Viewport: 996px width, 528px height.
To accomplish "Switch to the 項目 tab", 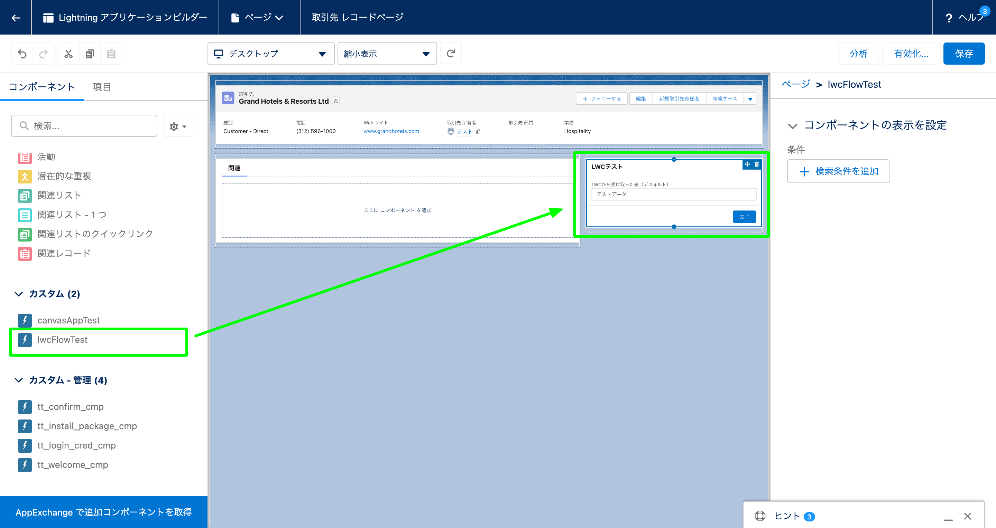I will 102,86.
